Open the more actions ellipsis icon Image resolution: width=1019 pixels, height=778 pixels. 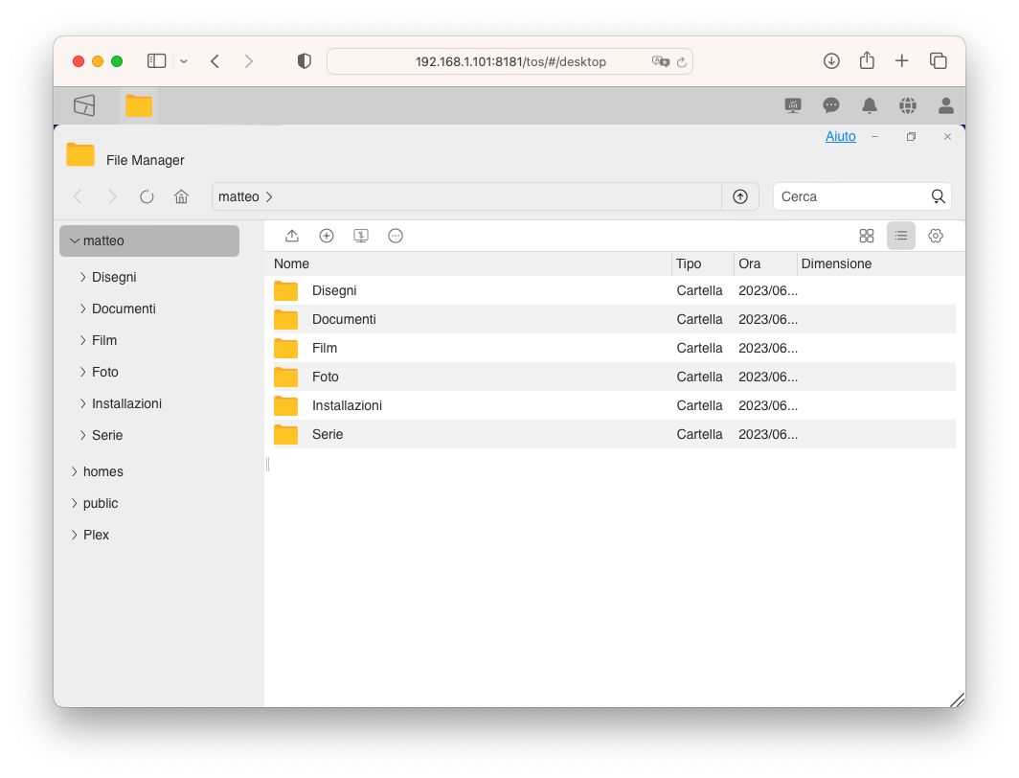396,236
